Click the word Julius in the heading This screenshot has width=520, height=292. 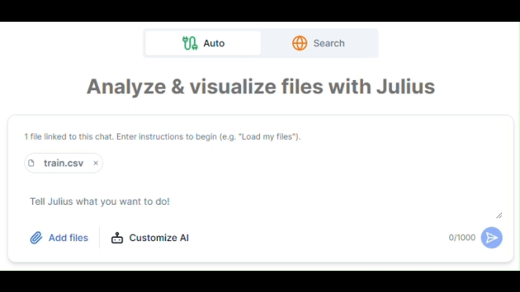(405, 86)
